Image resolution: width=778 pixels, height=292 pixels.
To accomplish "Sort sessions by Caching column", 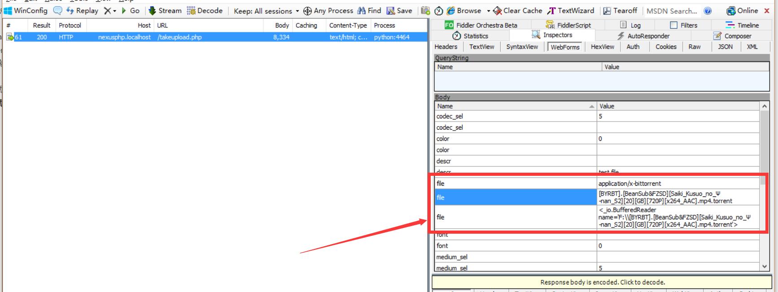I will pos(309,26).
